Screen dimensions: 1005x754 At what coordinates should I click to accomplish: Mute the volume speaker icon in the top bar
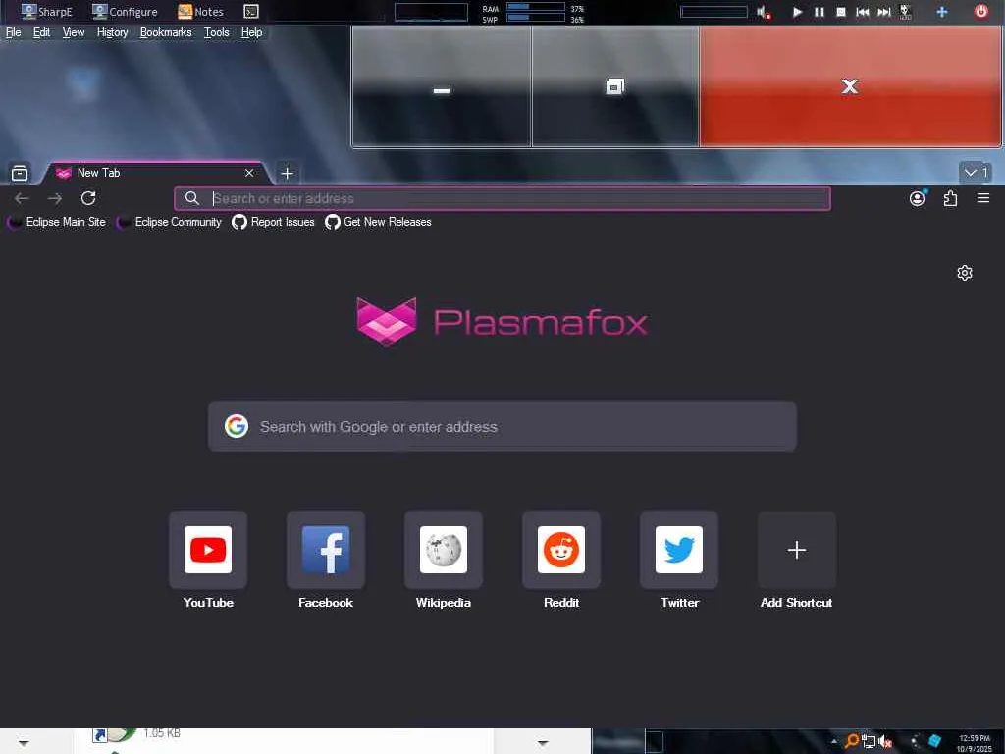click(x=763, y=12)
